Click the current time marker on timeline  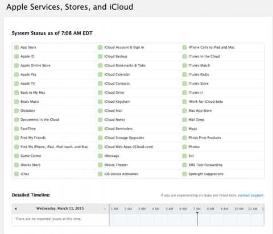click(197, 219)
